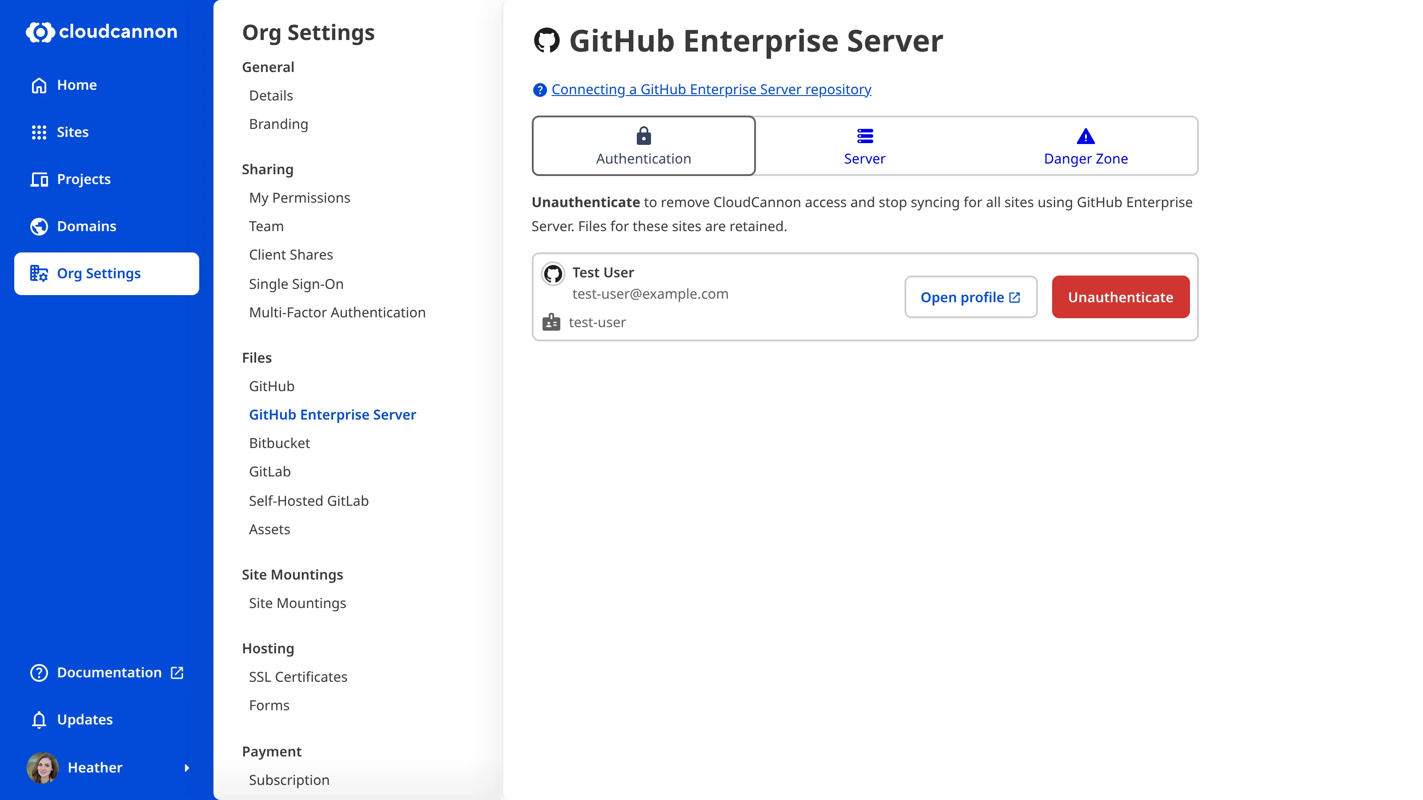Click the Test User name text
1423x800 pixels.
coord(603,272)
